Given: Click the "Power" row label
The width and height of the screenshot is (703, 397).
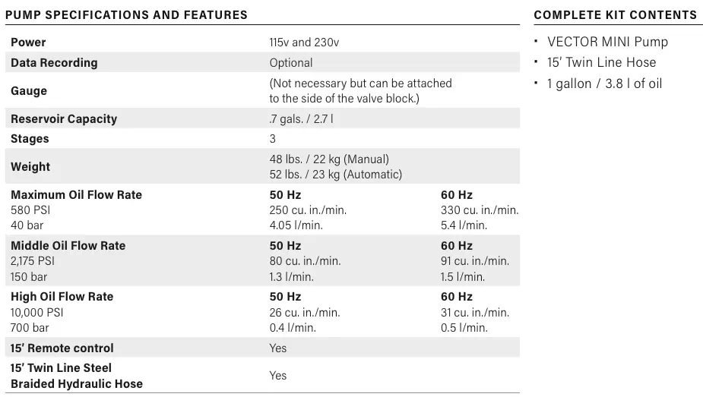Looking at the screenshot, I should click(x=28, y=42).
